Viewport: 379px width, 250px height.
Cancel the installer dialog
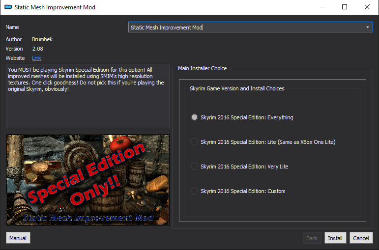tap(361, 238)
